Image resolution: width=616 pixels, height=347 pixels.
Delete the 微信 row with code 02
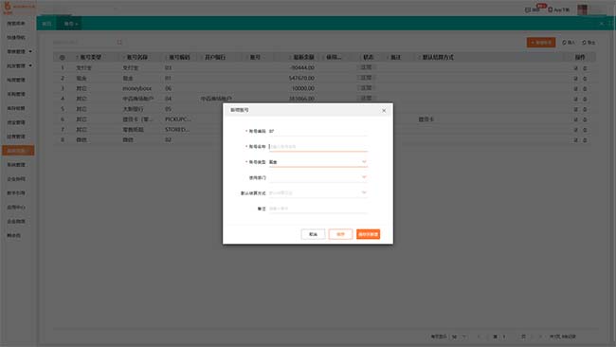pos(585,140)
